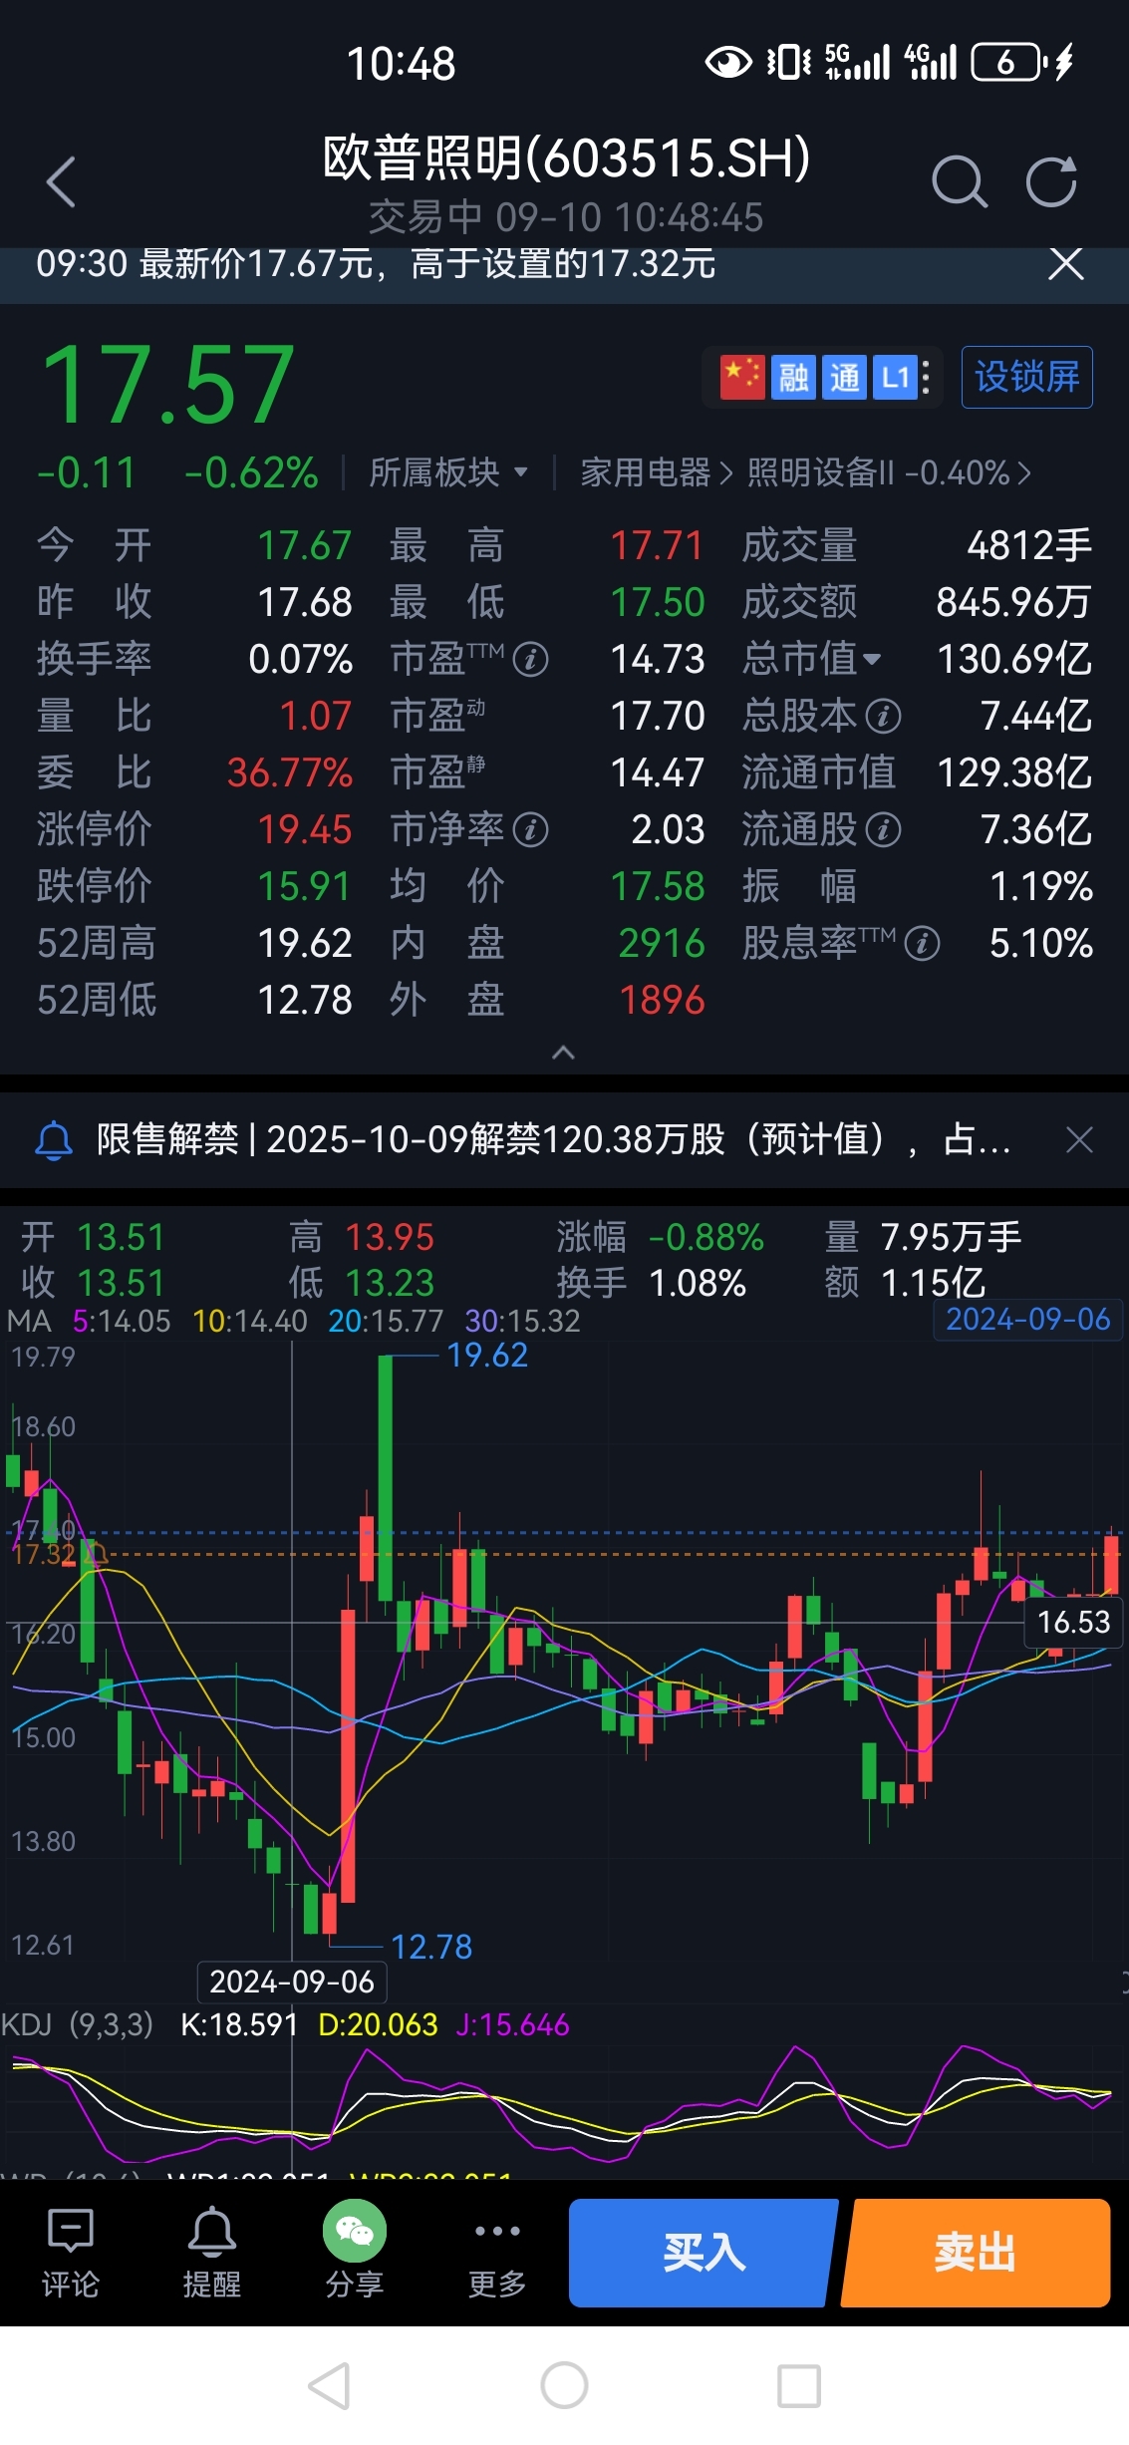Tap 设锁屏 lock screen button
Image resolution: width=1129 pixels, height=2445 pixels.
(1026, 377)
